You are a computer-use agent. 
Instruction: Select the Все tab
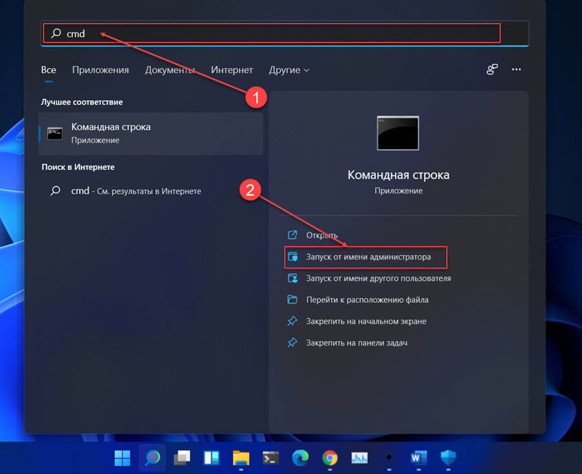click(48, 70)
